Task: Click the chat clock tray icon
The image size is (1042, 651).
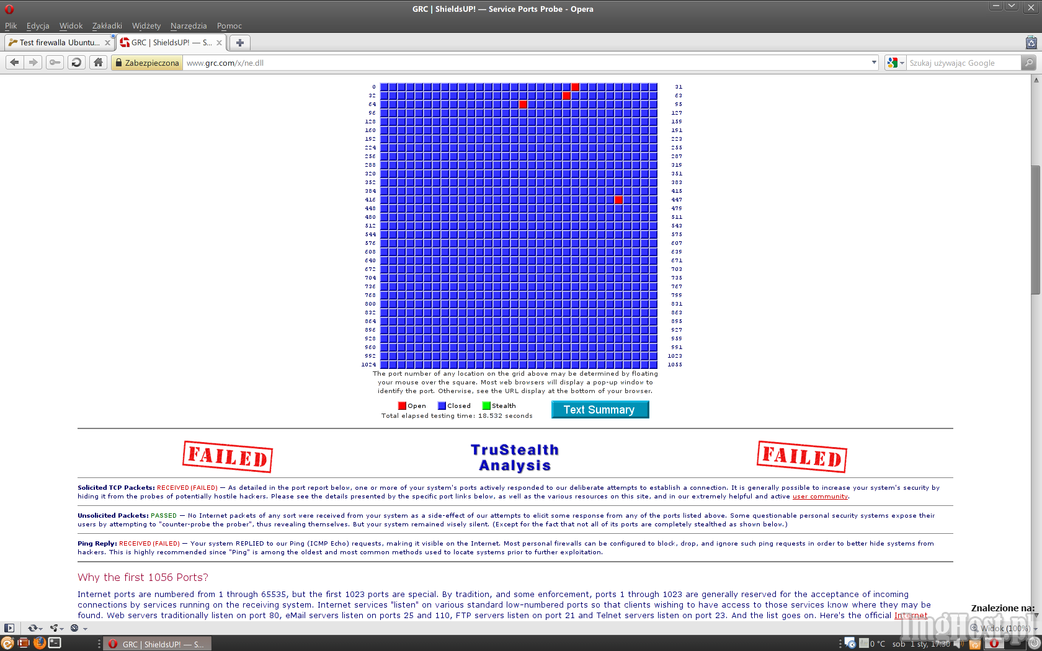Action: tap(850, 644)
